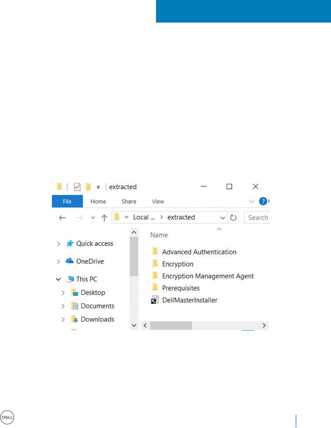Select Documents in navigation pane
The width and height of the screenshot is (331, 428).
coord(97,306)
